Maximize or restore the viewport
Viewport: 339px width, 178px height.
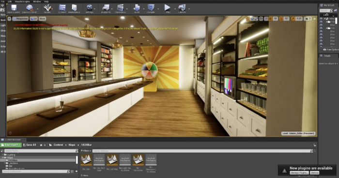click(315, 19)
